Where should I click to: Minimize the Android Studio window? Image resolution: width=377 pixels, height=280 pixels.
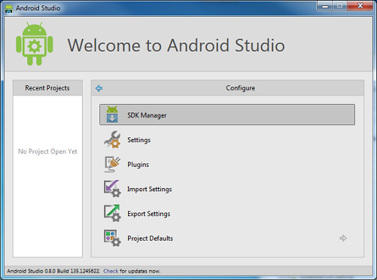click(325, 6)
